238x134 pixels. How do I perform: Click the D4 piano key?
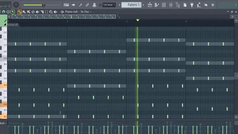coord(4,98)
